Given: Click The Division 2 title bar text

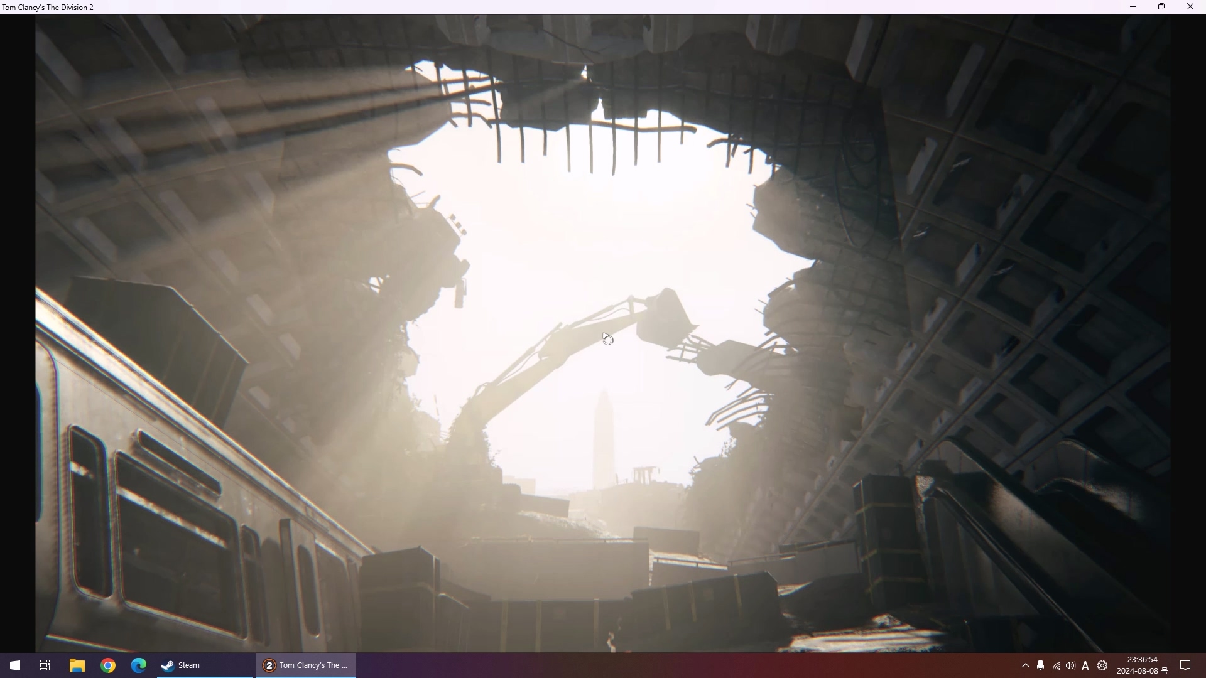Looking at the screenshot, I should click(48, 7).
